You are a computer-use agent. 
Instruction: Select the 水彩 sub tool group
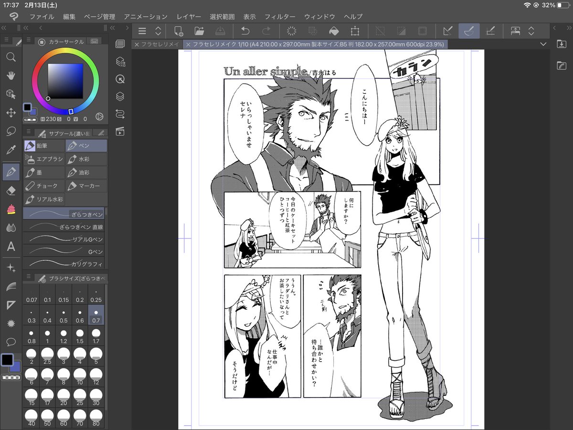coord(86,159)
